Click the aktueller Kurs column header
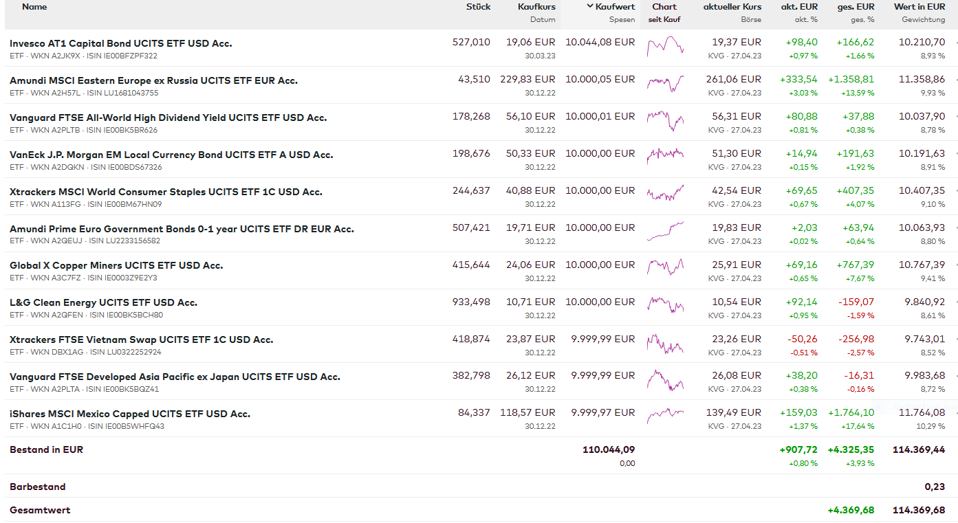This screenshot has height=523, width=958. (x=732, y=7)
